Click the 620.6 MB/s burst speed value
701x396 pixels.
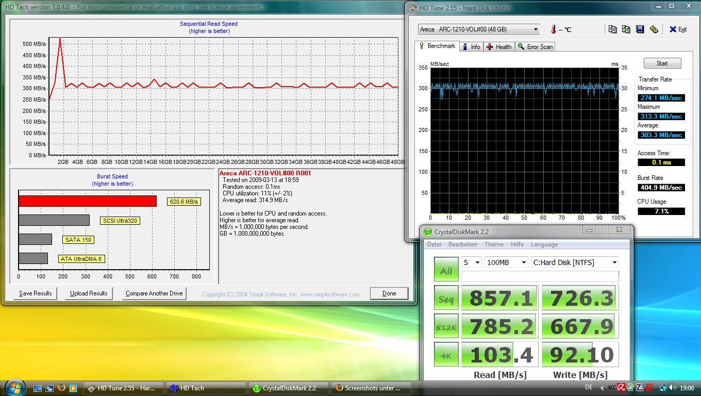click(184, 202)
